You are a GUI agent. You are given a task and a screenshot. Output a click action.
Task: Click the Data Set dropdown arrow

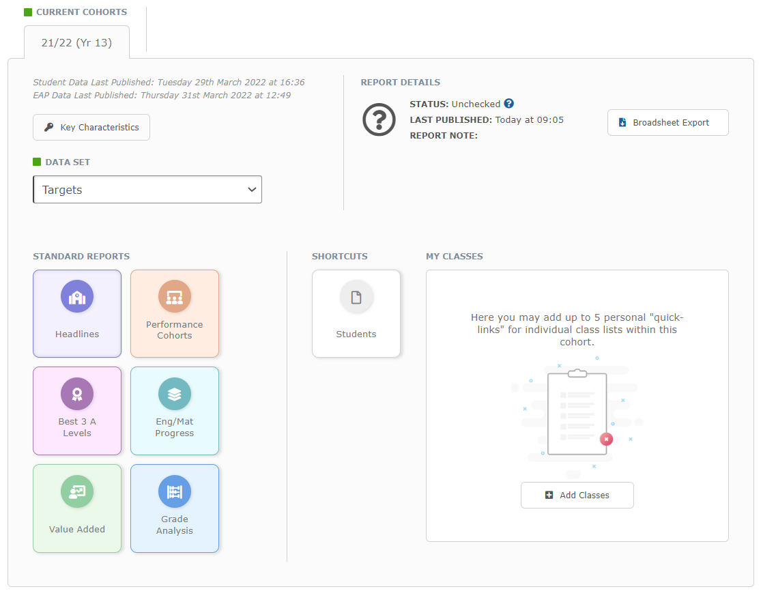click(x=252, y=189)
